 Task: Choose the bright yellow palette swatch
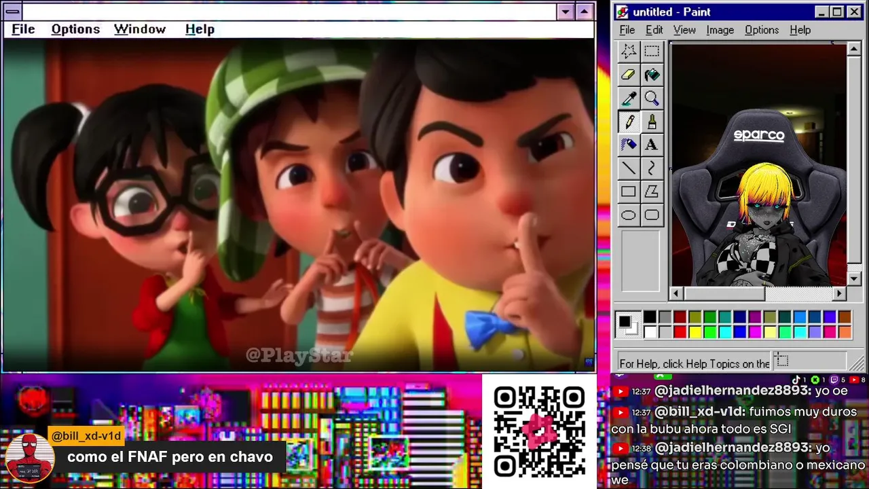[x=695, y=332]
